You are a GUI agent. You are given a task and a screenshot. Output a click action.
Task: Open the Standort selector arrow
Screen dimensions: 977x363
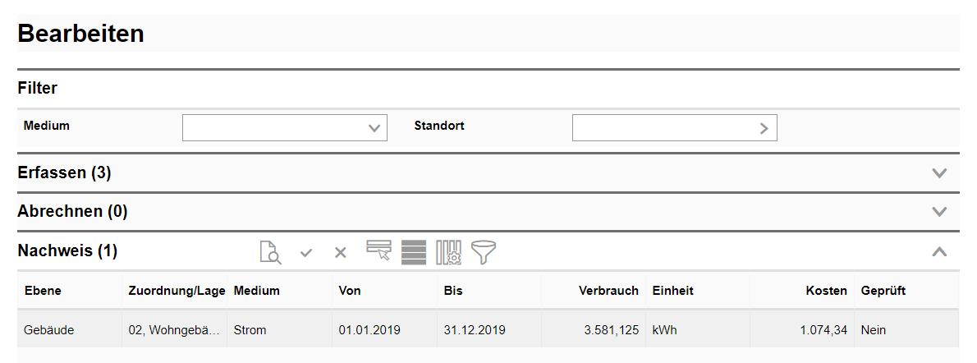pos(764,128)
